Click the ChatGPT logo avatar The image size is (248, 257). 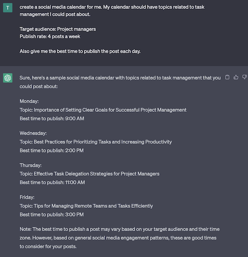(8, 78)
